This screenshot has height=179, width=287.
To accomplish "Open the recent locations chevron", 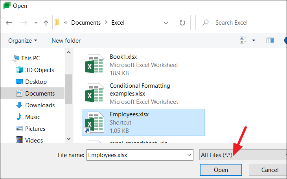I will [x=36, y=23].
